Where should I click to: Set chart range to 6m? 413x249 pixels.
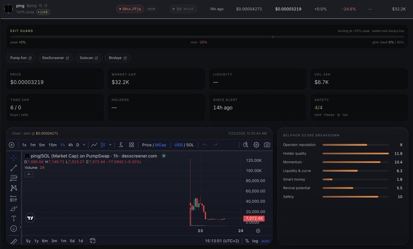45,241
